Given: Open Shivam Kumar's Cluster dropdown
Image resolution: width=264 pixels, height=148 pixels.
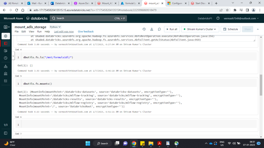Looking at the screenshot, I should tap(200, 29).
